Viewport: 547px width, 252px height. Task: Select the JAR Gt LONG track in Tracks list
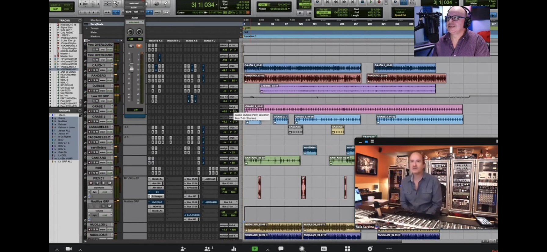click(68, 72)
